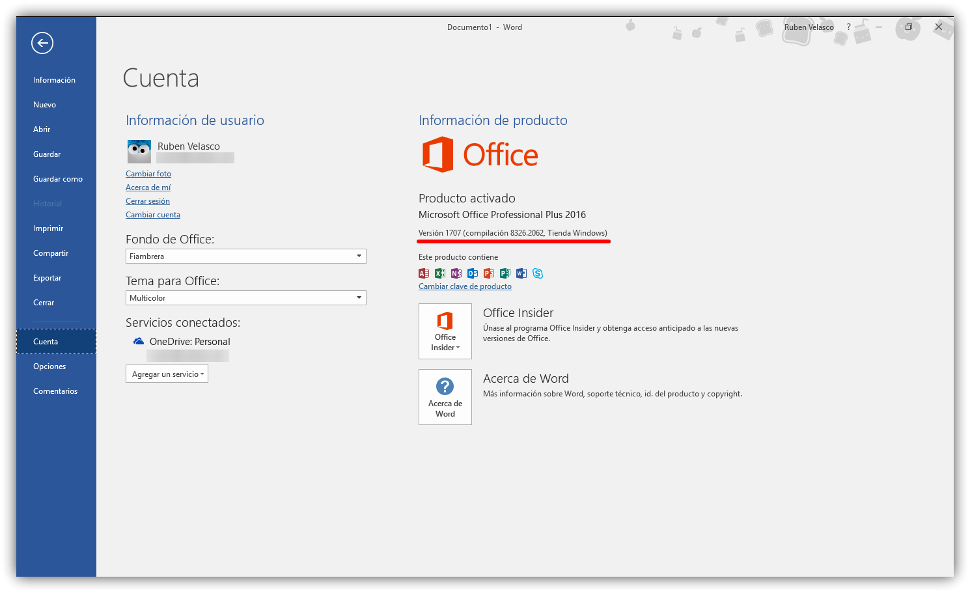This screenshot has height=593, width=970.
Task: Click the Access product icon
Action: pos(424,273)
